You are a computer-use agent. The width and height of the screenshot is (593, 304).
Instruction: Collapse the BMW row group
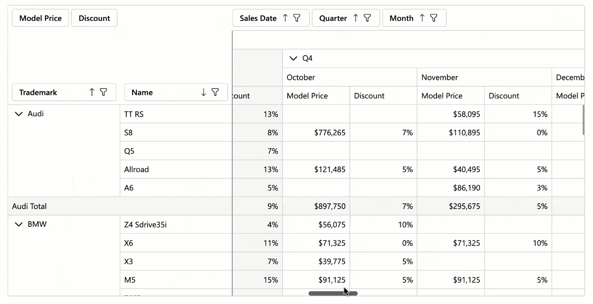[18, 224]
